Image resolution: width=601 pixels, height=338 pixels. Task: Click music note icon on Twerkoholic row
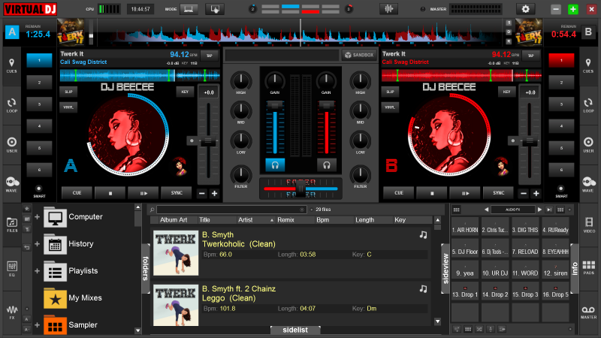[423, 234]
